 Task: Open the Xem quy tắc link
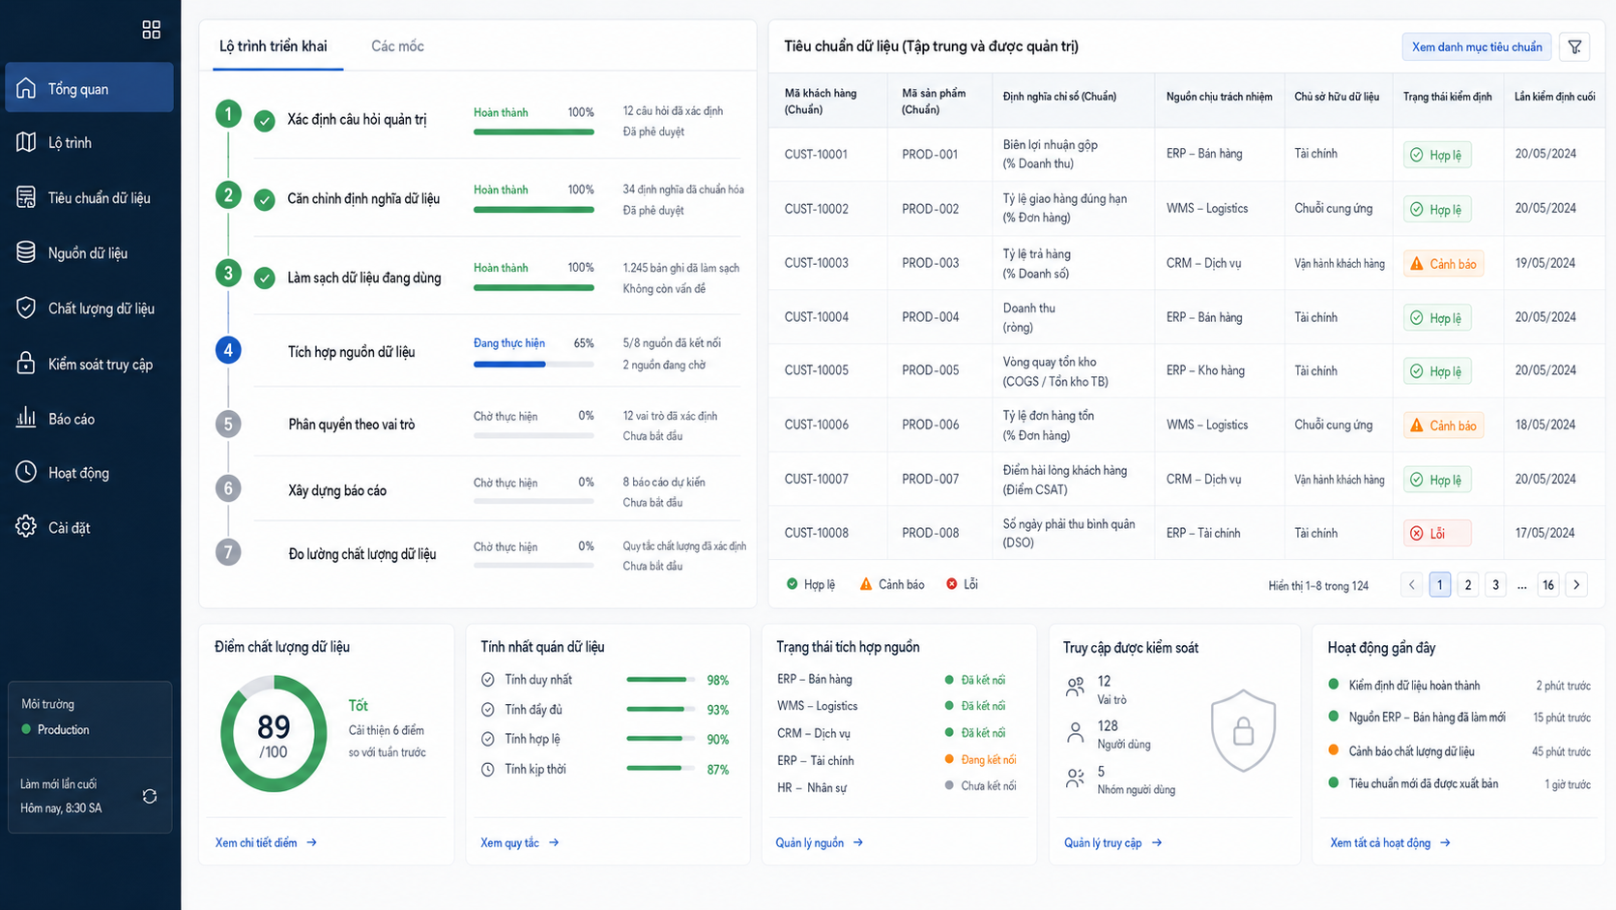(x=520, y=842)
